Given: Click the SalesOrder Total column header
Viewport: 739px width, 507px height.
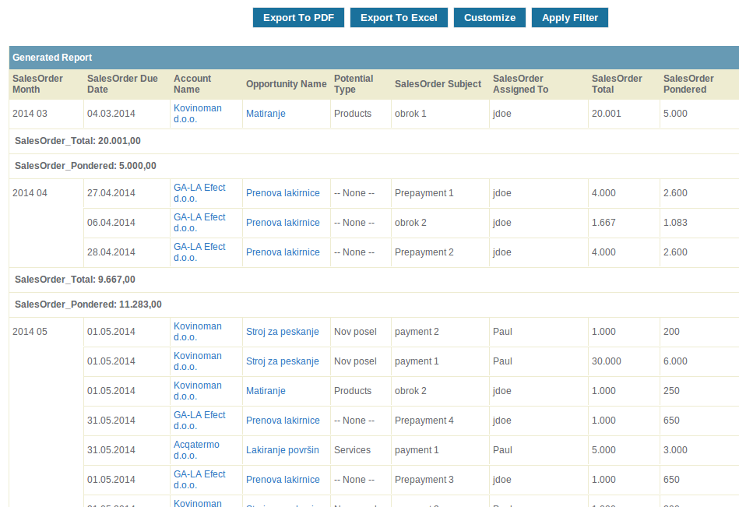Looking at the screenshot, I should coord(617,84).
